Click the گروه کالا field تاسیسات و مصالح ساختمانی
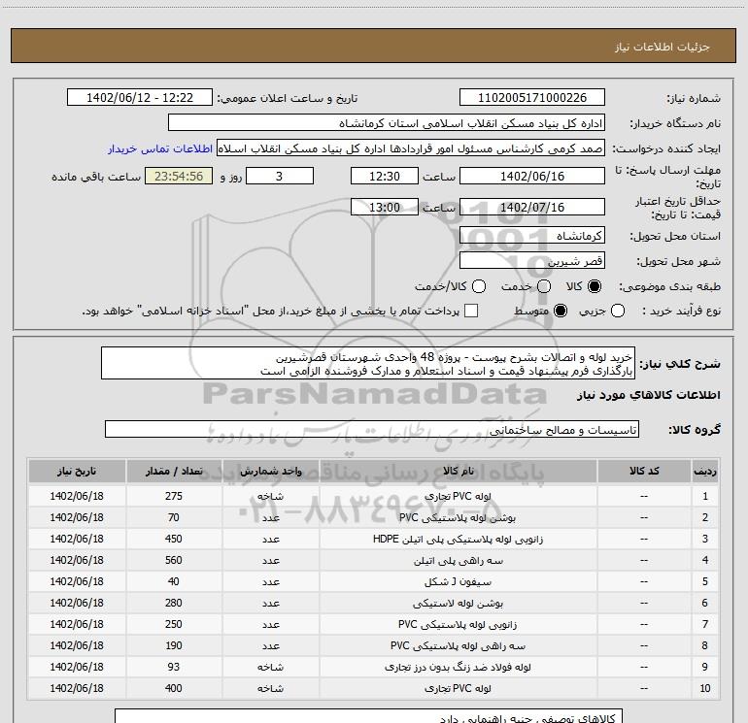Screen dimensions: 748x723 point(372,429)
